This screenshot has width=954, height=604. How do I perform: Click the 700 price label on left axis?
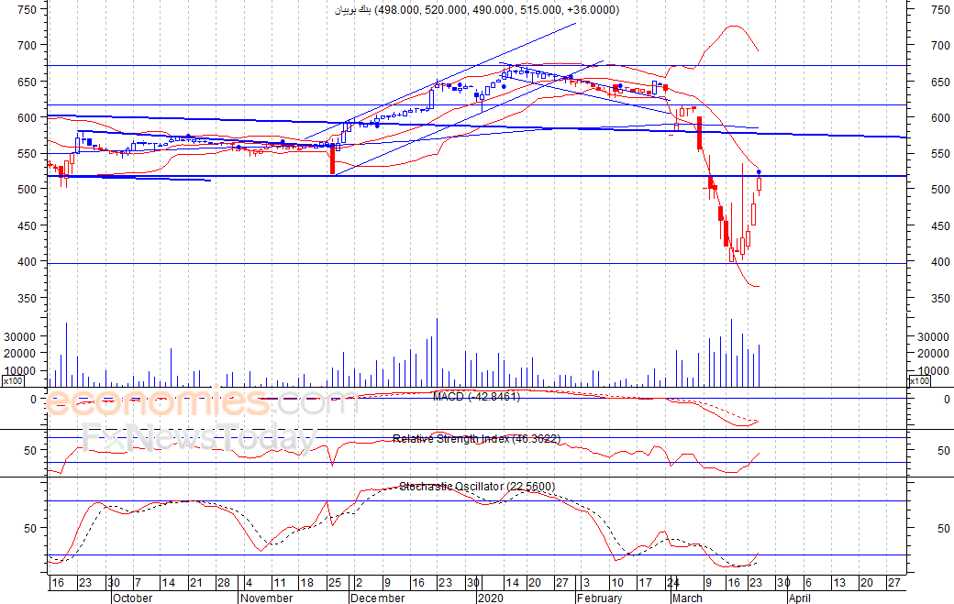click(x=27, y=45)
